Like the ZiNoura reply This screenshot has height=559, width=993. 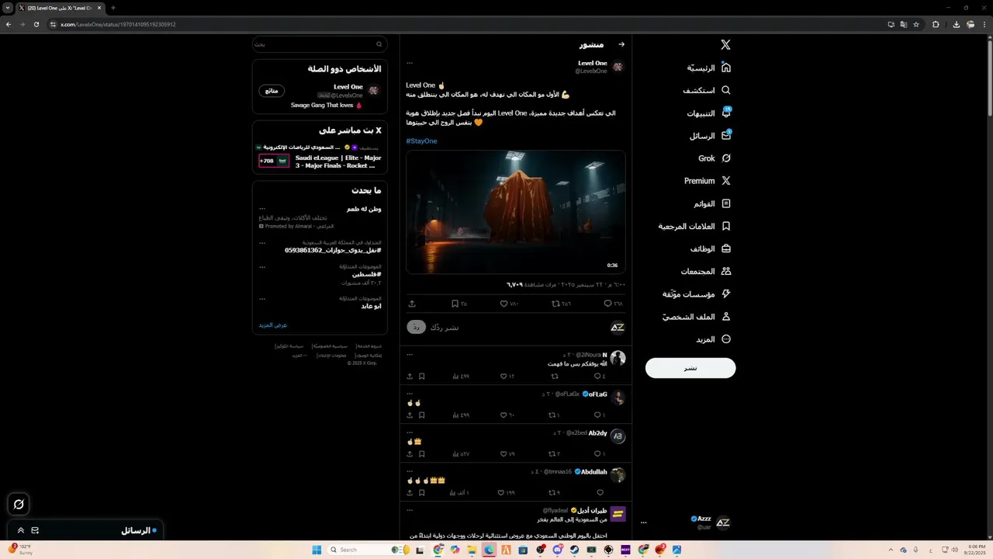[507, 376]
